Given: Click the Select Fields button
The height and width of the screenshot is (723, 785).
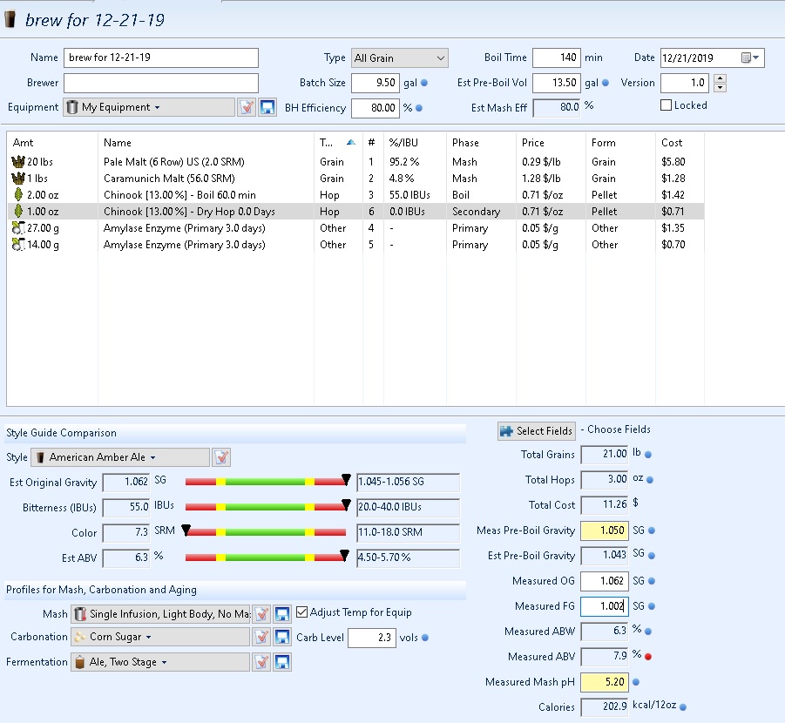Looking at the screenshot, I should click(536, 431).
